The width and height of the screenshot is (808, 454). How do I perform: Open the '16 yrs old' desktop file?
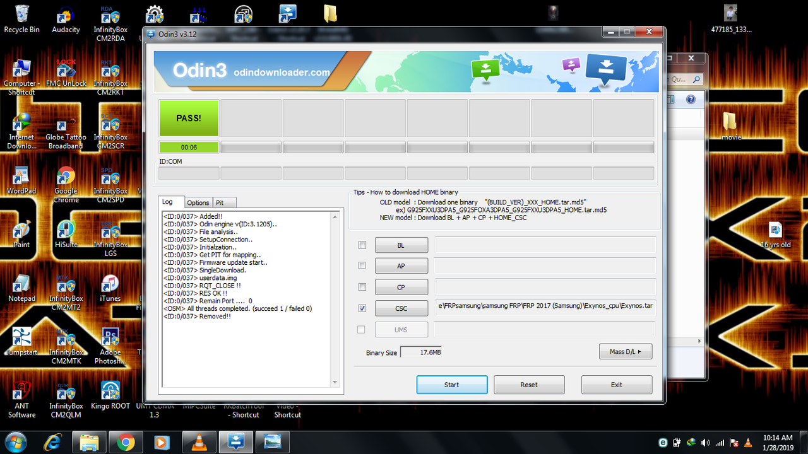tap(776, 235)
